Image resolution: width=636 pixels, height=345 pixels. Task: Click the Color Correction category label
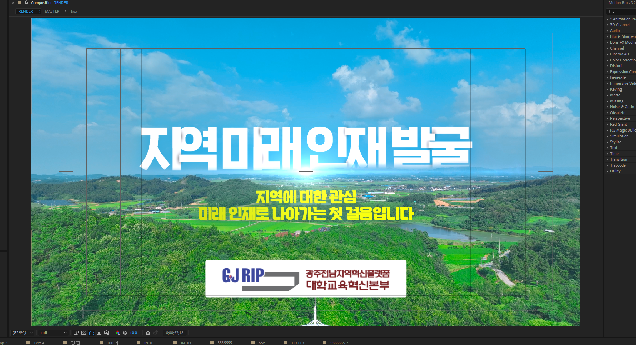coord(623,60)
